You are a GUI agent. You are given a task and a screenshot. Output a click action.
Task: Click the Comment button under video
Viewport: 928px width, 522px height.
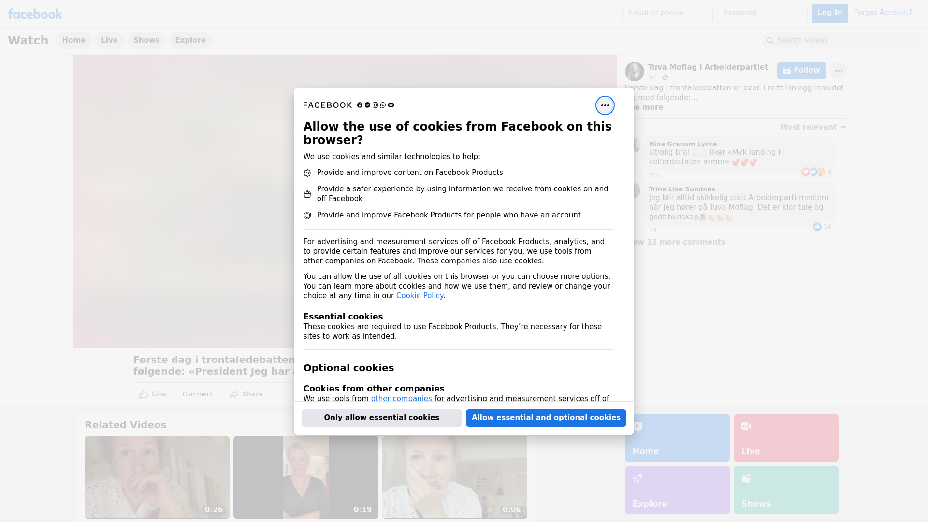(198, 394)
